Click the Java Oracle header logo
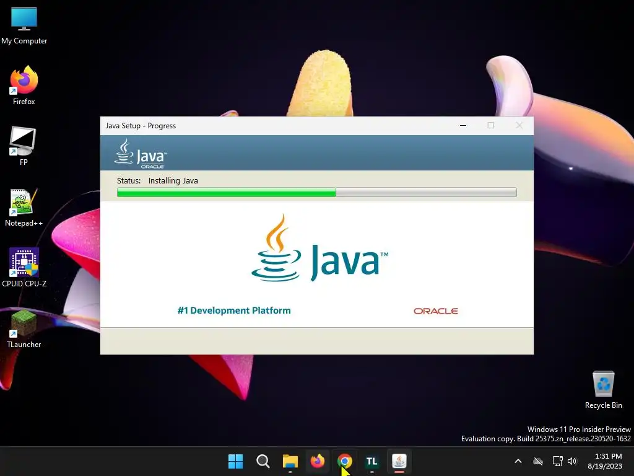This screenshot has width=634, height=476. tap(141, 154)
